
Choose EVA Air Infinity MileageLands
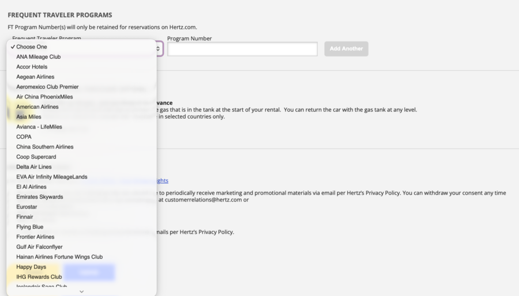(81, 177)
